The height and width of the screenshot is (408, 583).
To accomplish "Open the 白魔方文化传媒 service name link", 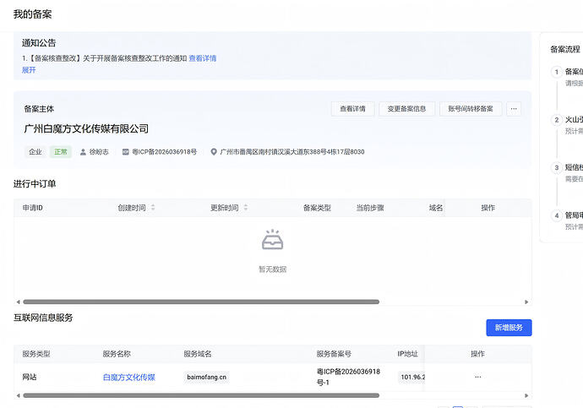I will coord(129,377).
